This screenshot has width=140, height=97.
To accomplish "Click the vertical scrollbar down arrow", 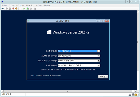I will [x=138, y=89].
